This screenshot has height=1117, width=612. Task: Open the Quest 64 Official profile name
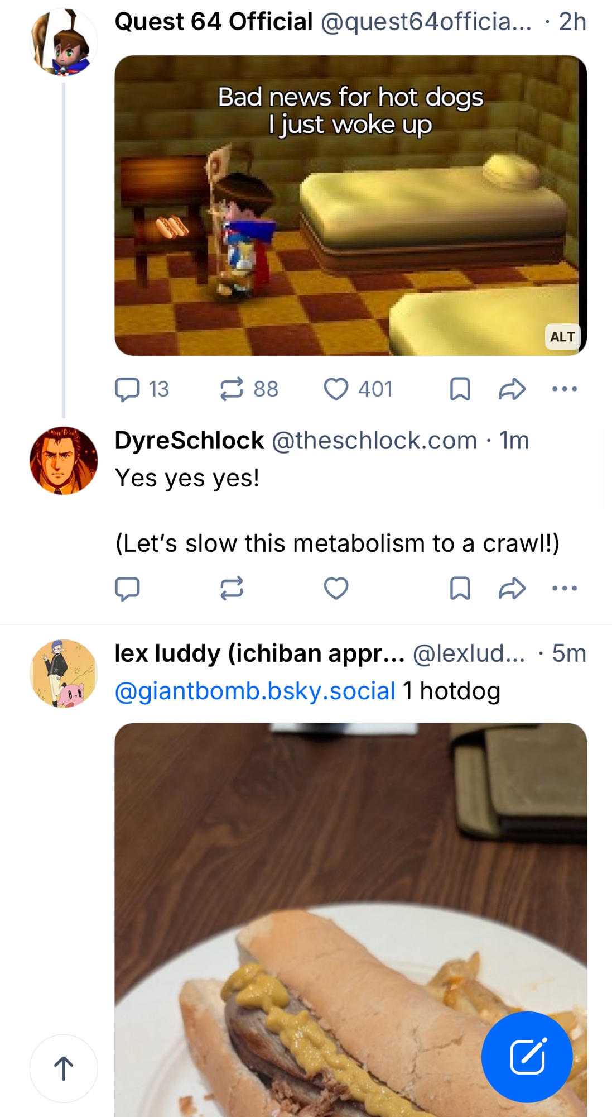click(x=213, y=22)
